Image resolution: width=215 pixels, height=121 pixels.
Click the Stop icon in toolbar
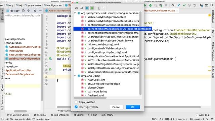(x=166, y=5)
